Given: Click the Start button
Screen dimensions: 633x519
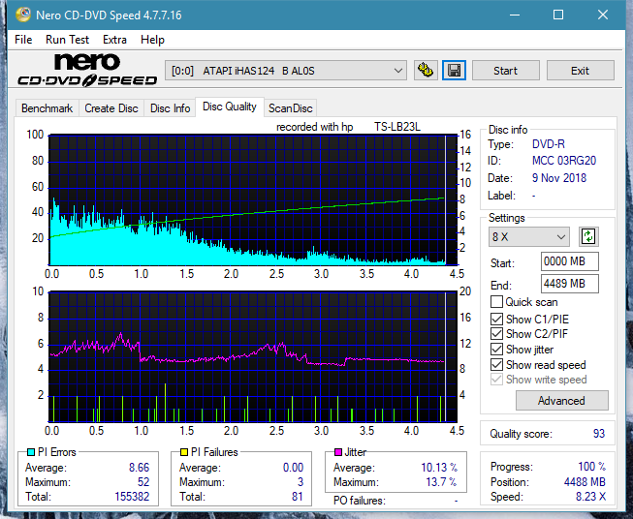Looking at the screenshot, I should pos(505,71).
